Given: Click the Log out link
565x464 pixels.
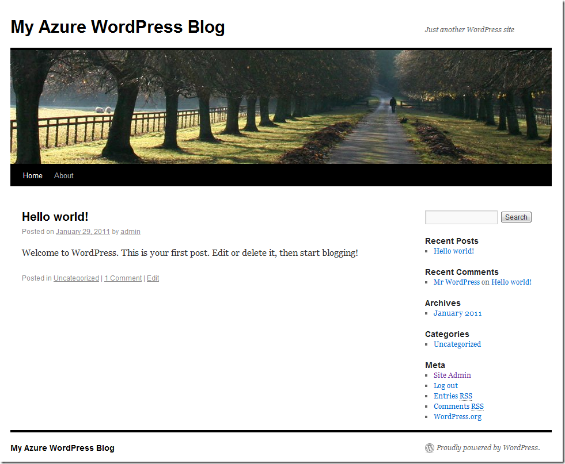Looking at the screenshot, I should 446,386.
